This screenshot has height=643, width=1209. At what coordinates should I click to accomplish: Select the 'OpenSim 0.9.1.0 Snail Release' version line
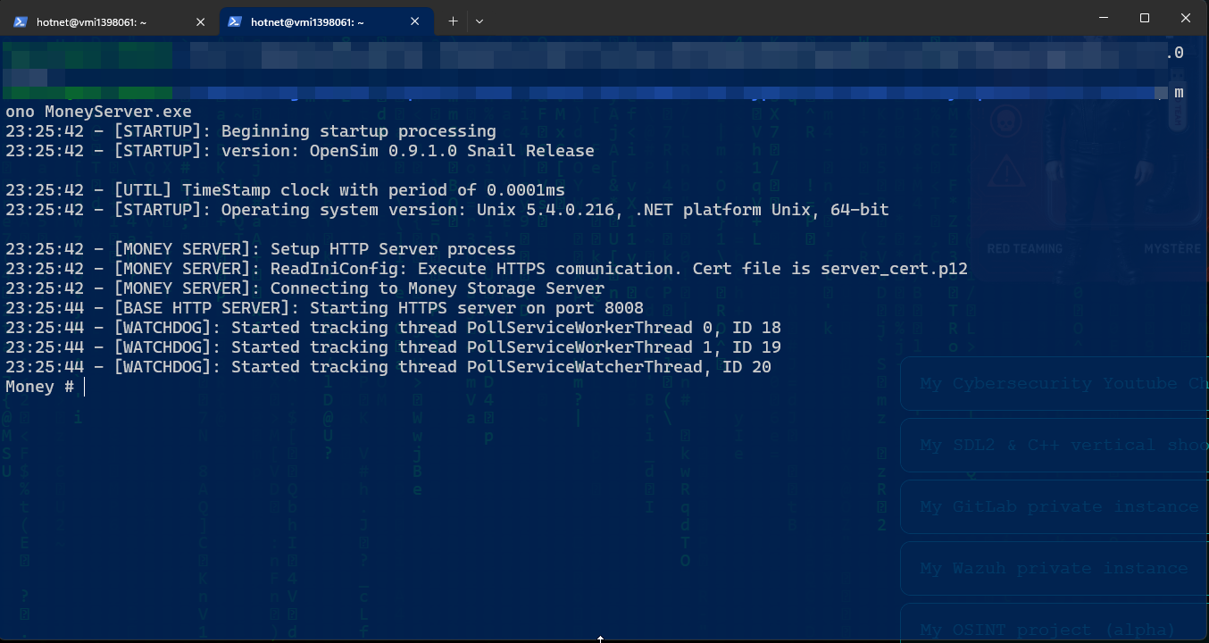click(x=300, y=151)
